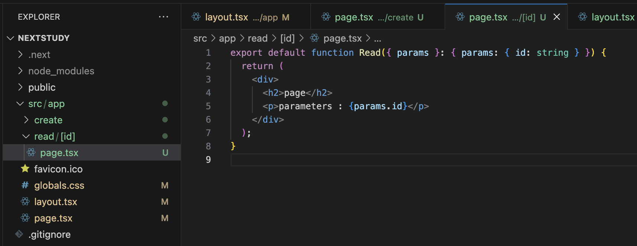Click 'Read' function name in code
Viewport: 637px width, 246px height.
370,53
